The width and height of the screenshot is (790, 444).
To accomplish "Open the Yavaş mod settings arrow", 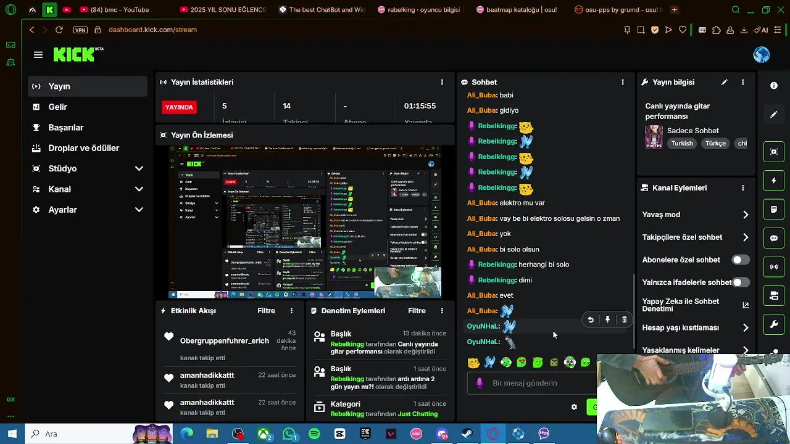I will (746, 215).
